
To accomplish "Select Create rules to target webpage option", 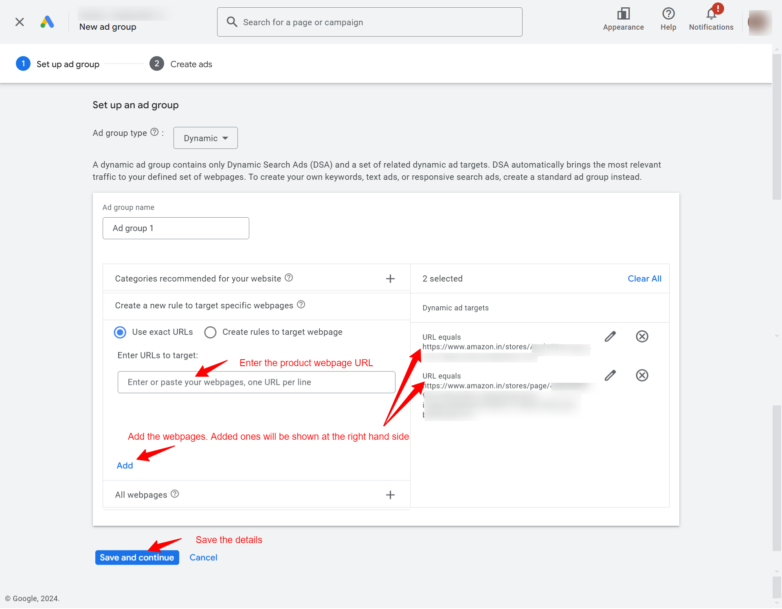I will click(x=210, y=332).
